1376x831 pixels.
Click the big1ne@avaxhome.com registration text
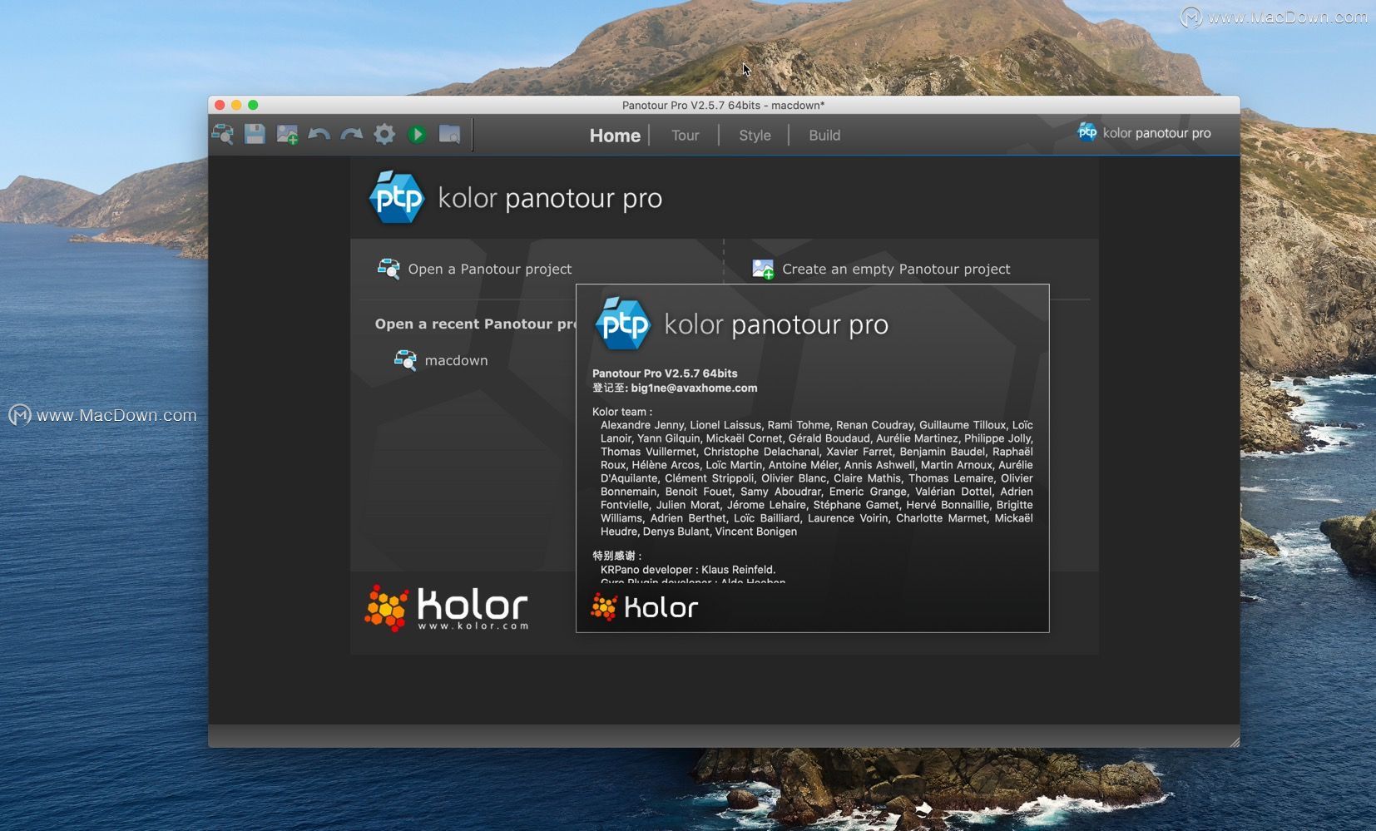694,388
